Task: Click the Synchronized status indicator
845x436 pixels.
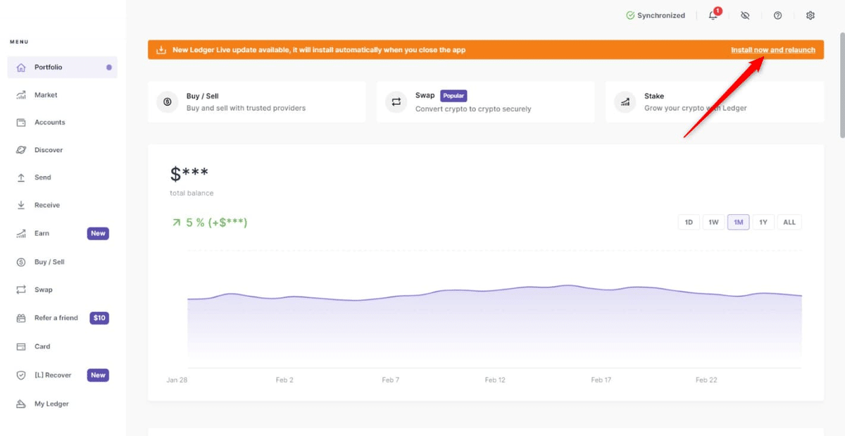Action: pyautogui.click(x=656, y=15)
